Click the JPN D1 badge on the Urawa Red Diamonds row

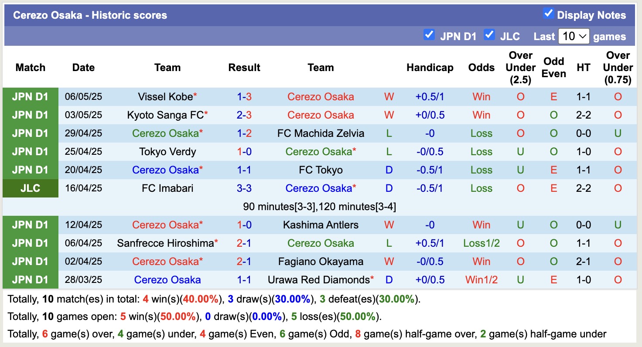pyautogui.click(x=30, y=279)
